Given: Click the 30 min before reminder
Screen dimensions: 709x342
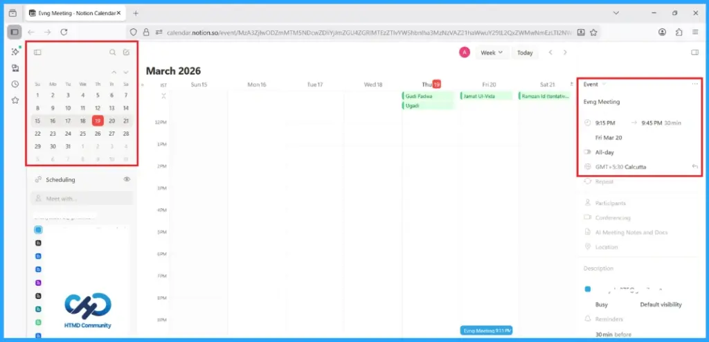Looking at the screenshot, I should tap(613, 334).
